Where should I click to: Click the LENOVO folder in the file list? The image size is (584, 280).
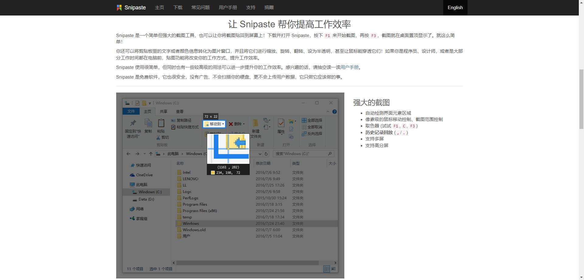pos(188,179)
